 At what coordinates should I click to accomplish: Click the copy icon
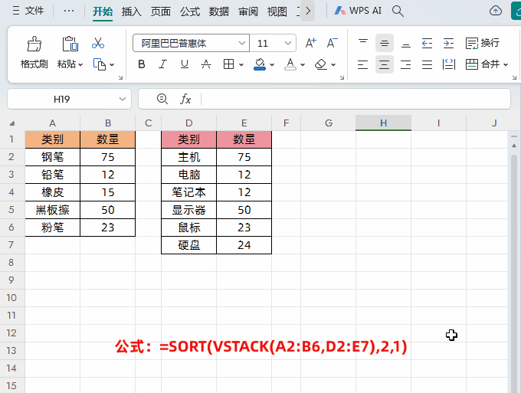[100, 64]
